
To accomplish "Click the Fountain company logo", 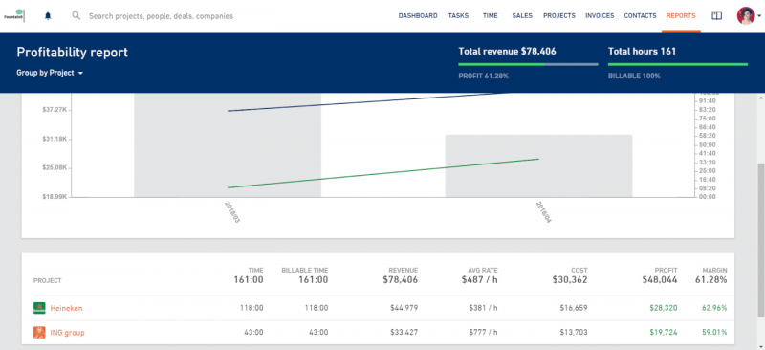I will click(14, 15).
